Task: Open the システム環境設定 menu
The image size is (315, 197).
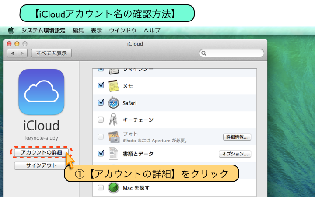Action: (x=43, y=31)
